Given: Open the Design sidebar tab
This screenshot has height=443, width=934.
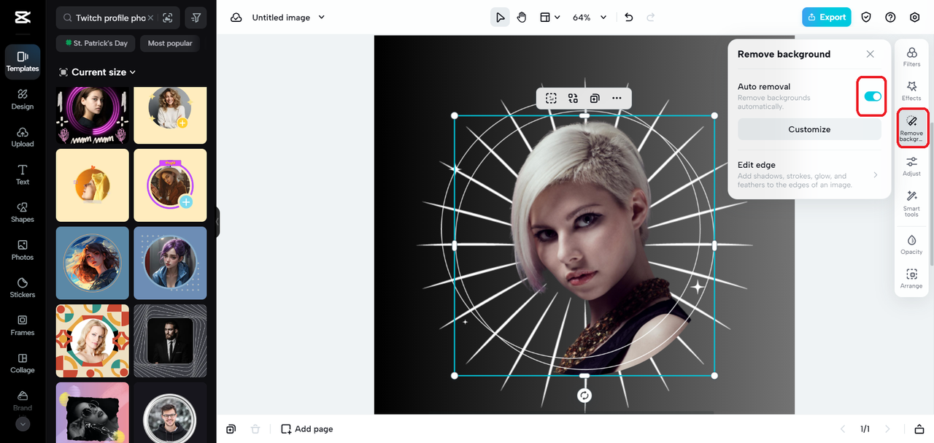Looking at the screenshot, I should click(23, 99).
